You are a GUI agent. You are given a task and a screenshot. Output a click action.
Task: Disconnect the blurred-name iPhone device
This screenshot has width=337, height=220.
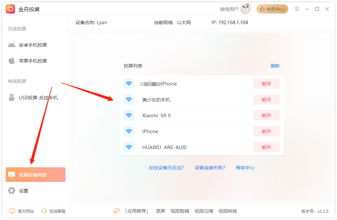click(x=267, y=83)
